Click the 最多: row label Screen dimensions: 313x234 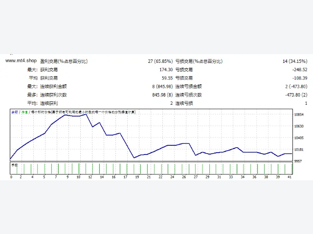click(32, 95)
